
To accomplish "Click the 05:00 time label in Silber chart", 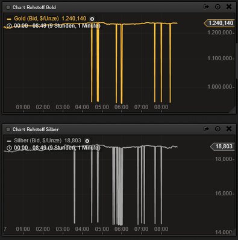I will 102,229.
